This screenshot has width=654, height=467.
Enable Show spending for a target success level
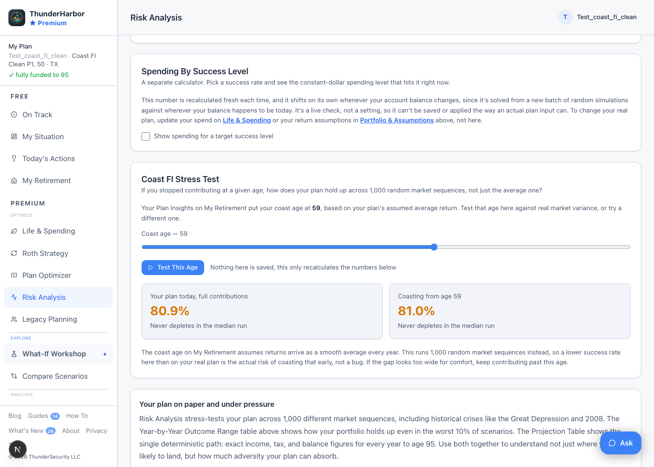[146, 136]
